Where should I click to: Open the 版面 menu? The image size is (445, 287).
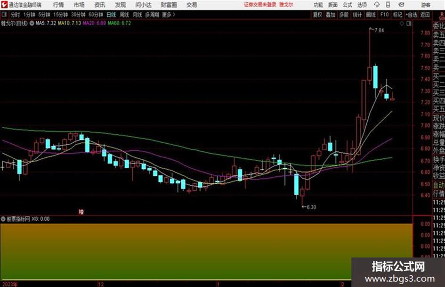333,5
